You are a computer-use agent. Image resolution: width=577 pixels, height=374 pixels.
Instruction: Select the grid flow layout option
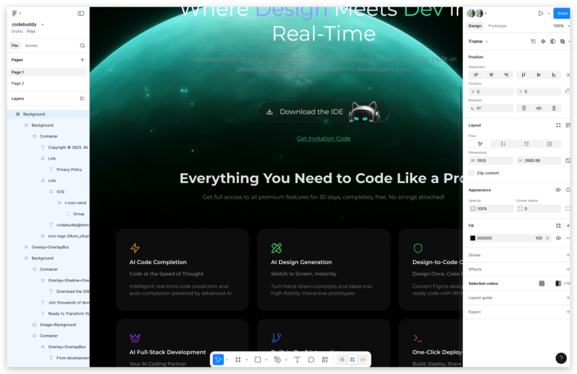(549, 144)
